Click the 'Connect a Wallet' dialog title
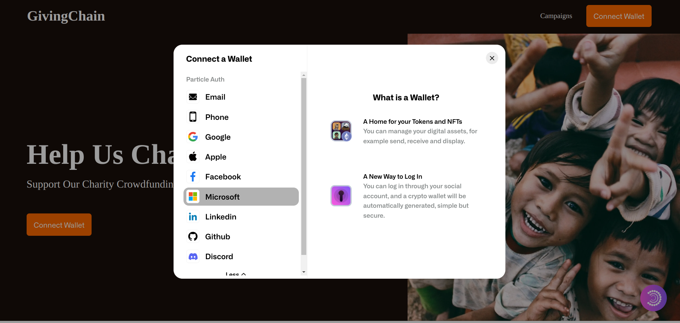This screenshot has width=680, height=323. 219,59
